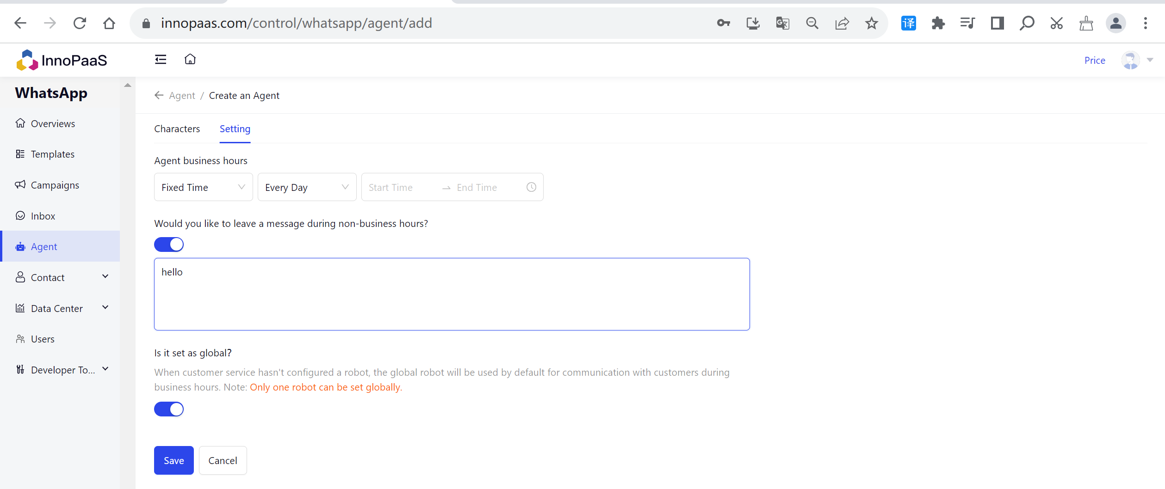
Task: Click the clock icon in time range
Action: [x=531, y=187]
